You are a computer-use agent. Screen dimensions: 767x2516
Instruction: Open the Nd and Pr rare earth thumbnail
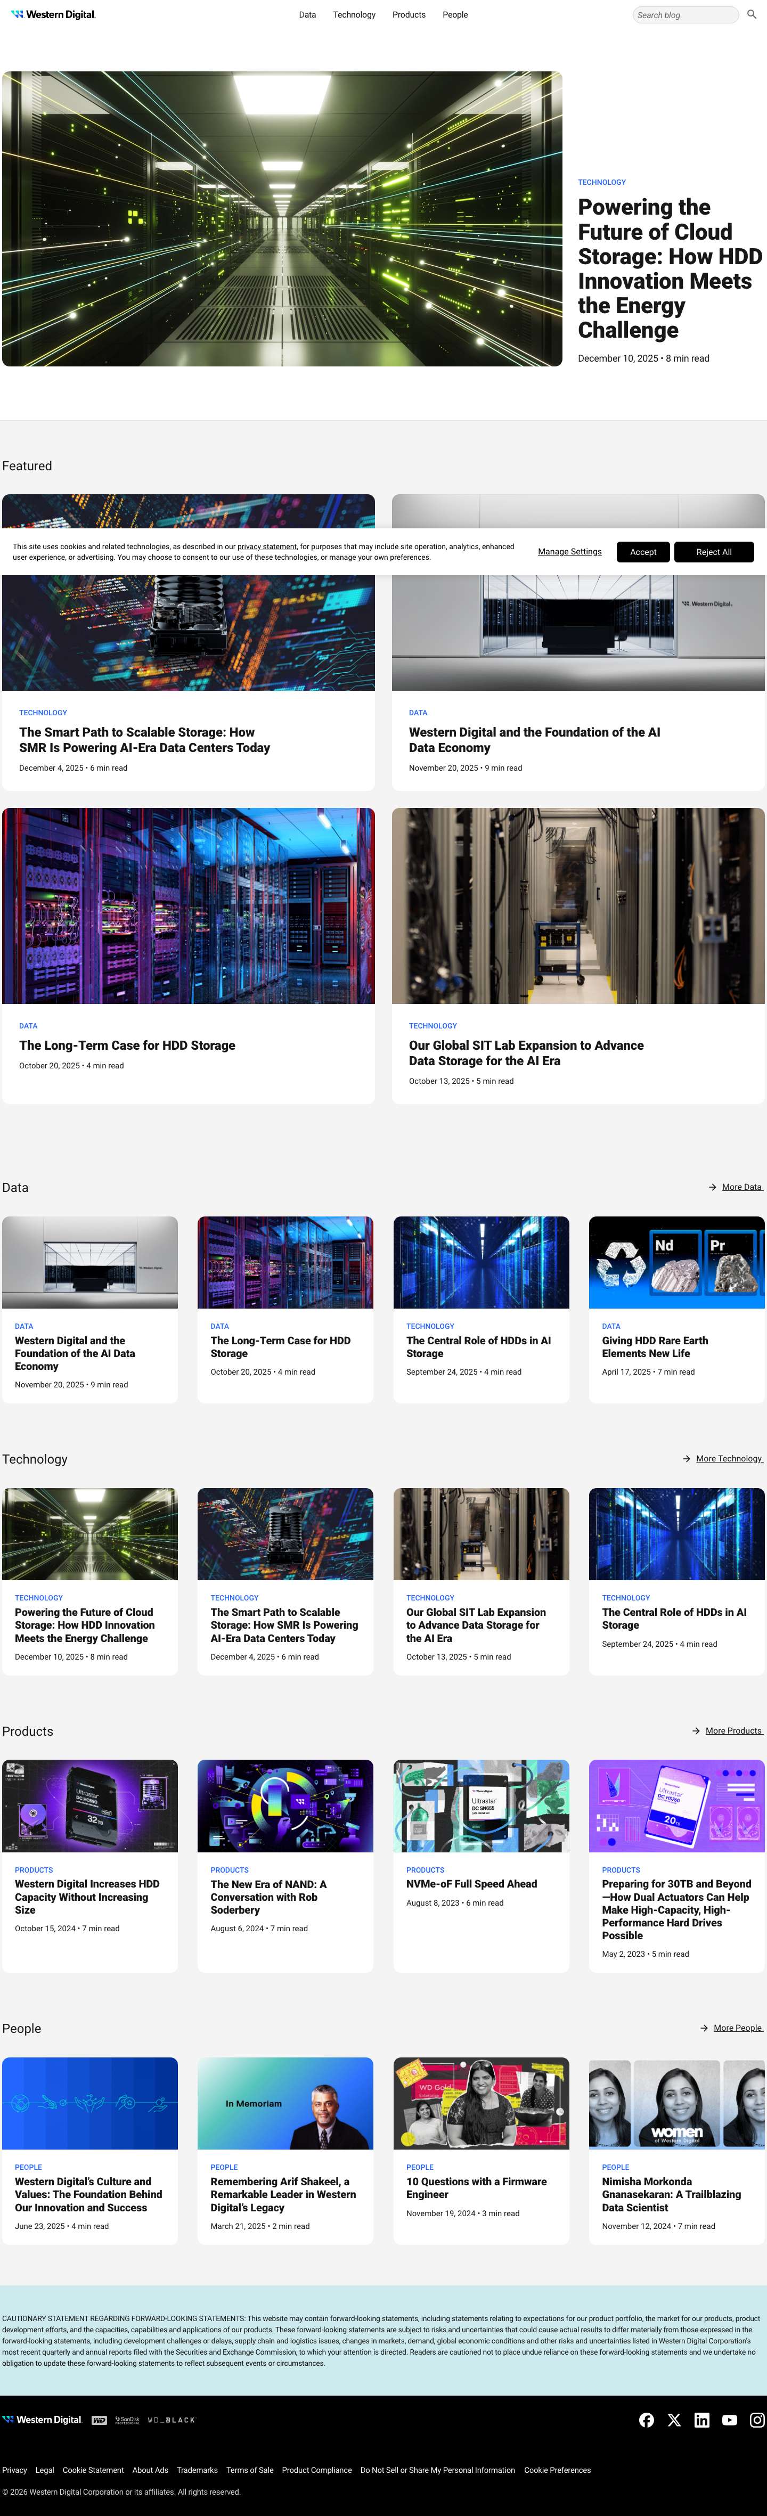coord(676,1262)
